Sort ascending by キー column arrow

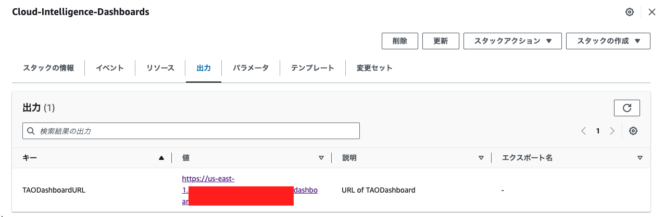point(161,158)
